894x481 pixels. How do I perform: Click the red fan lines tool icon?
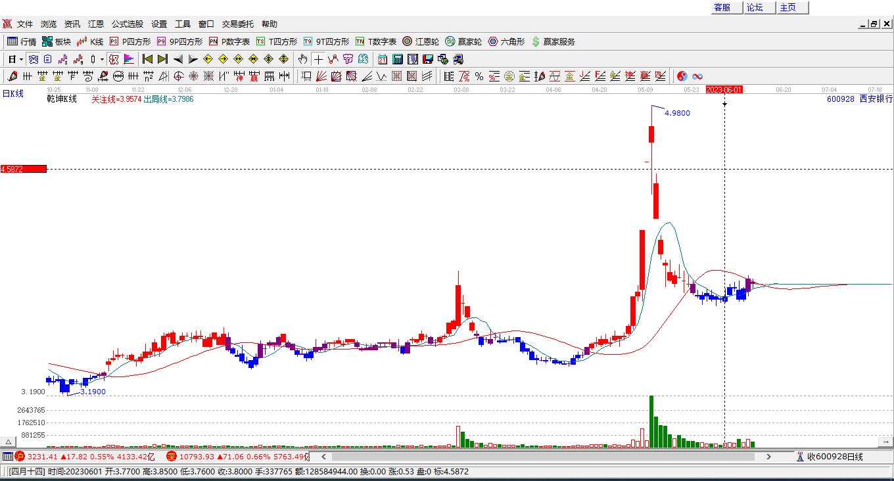321,76
